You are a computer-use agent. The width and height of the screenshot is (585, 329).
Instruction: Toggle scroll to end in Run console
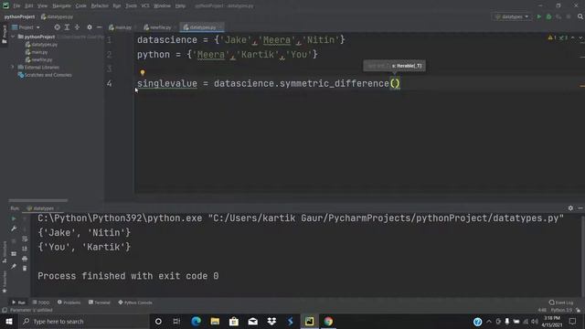click(25, 249)
